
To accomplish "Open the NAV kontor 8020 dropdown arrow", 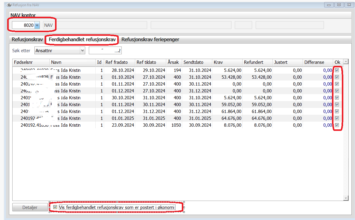I will coord(37,25).
